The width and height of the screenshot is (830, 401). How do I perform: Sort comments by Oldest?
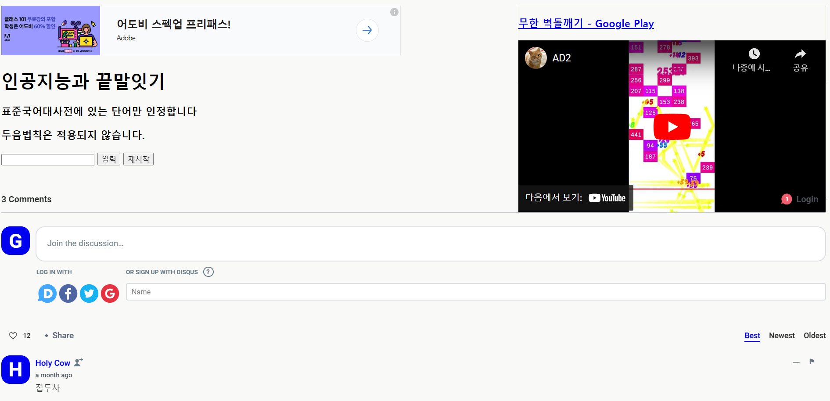pyautogui.click(x=815, y=336)
